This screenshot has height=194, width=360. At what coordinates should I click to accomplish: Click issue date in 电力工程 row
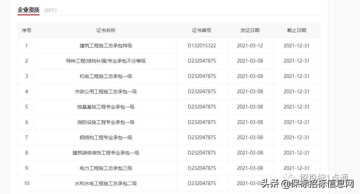(x=250, y=168)
